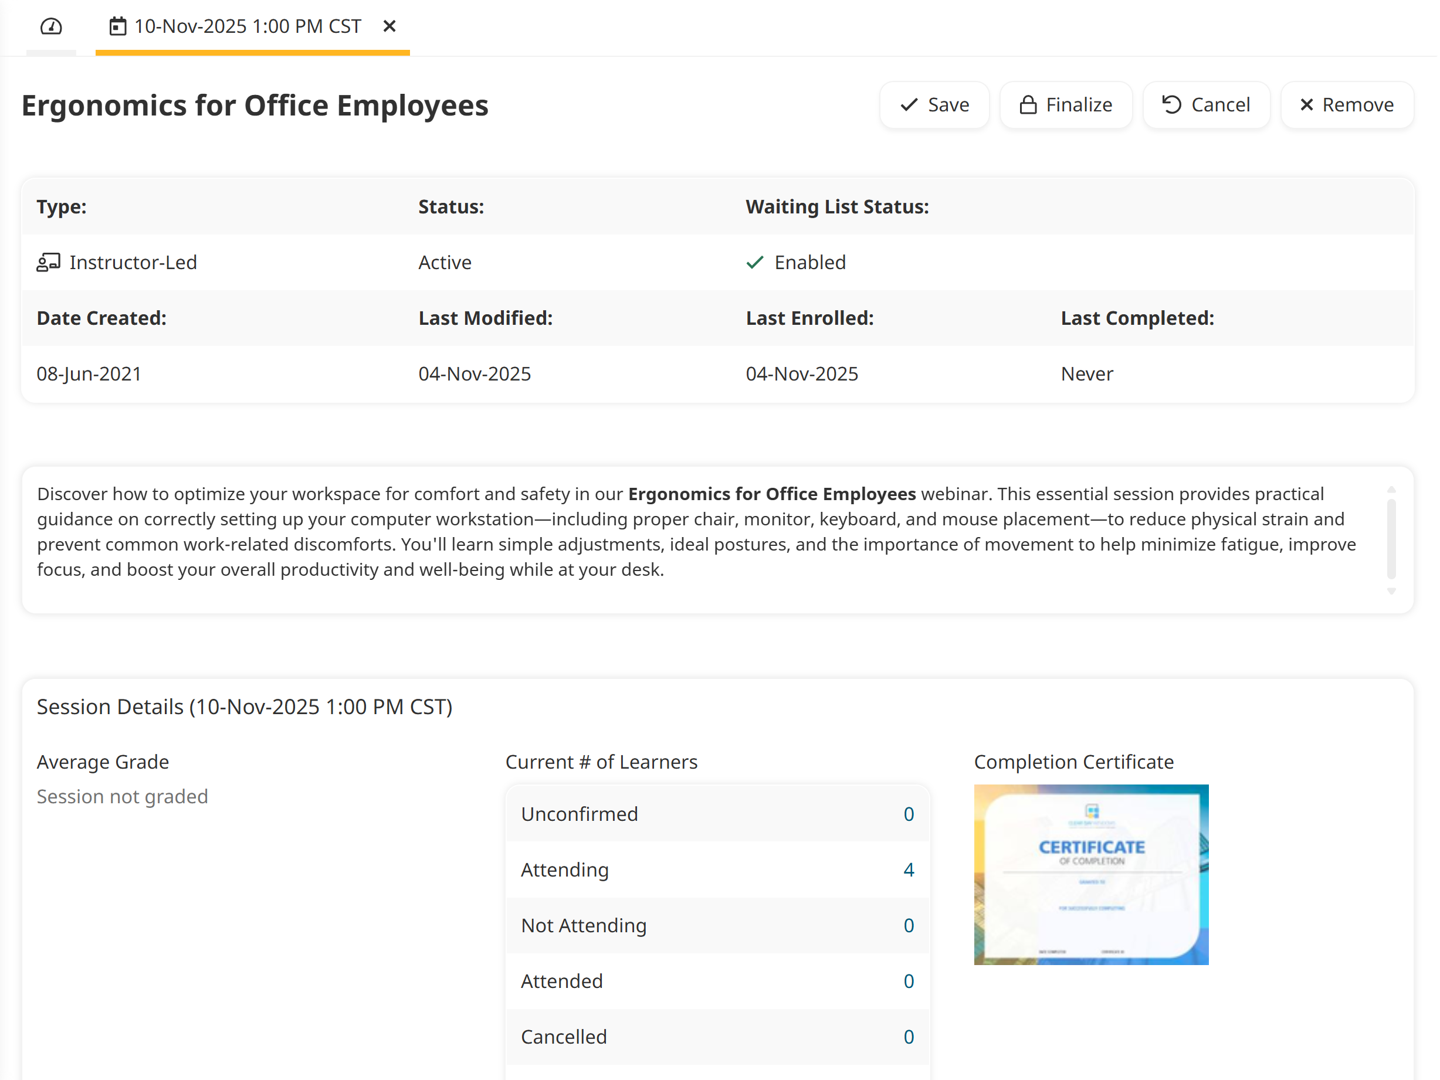The image size is (1440, 1080).
Task: Click the green Enabled checkmark icon
Action: tap(754, 262)
